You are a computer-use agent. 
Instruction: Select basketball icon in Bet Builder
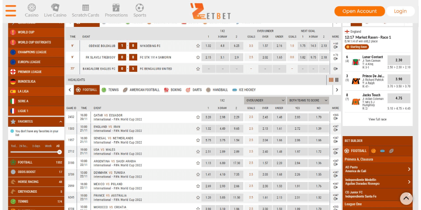(373, 151)
